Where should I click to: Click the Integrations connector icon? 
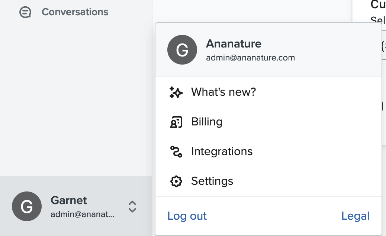(176, 151)
